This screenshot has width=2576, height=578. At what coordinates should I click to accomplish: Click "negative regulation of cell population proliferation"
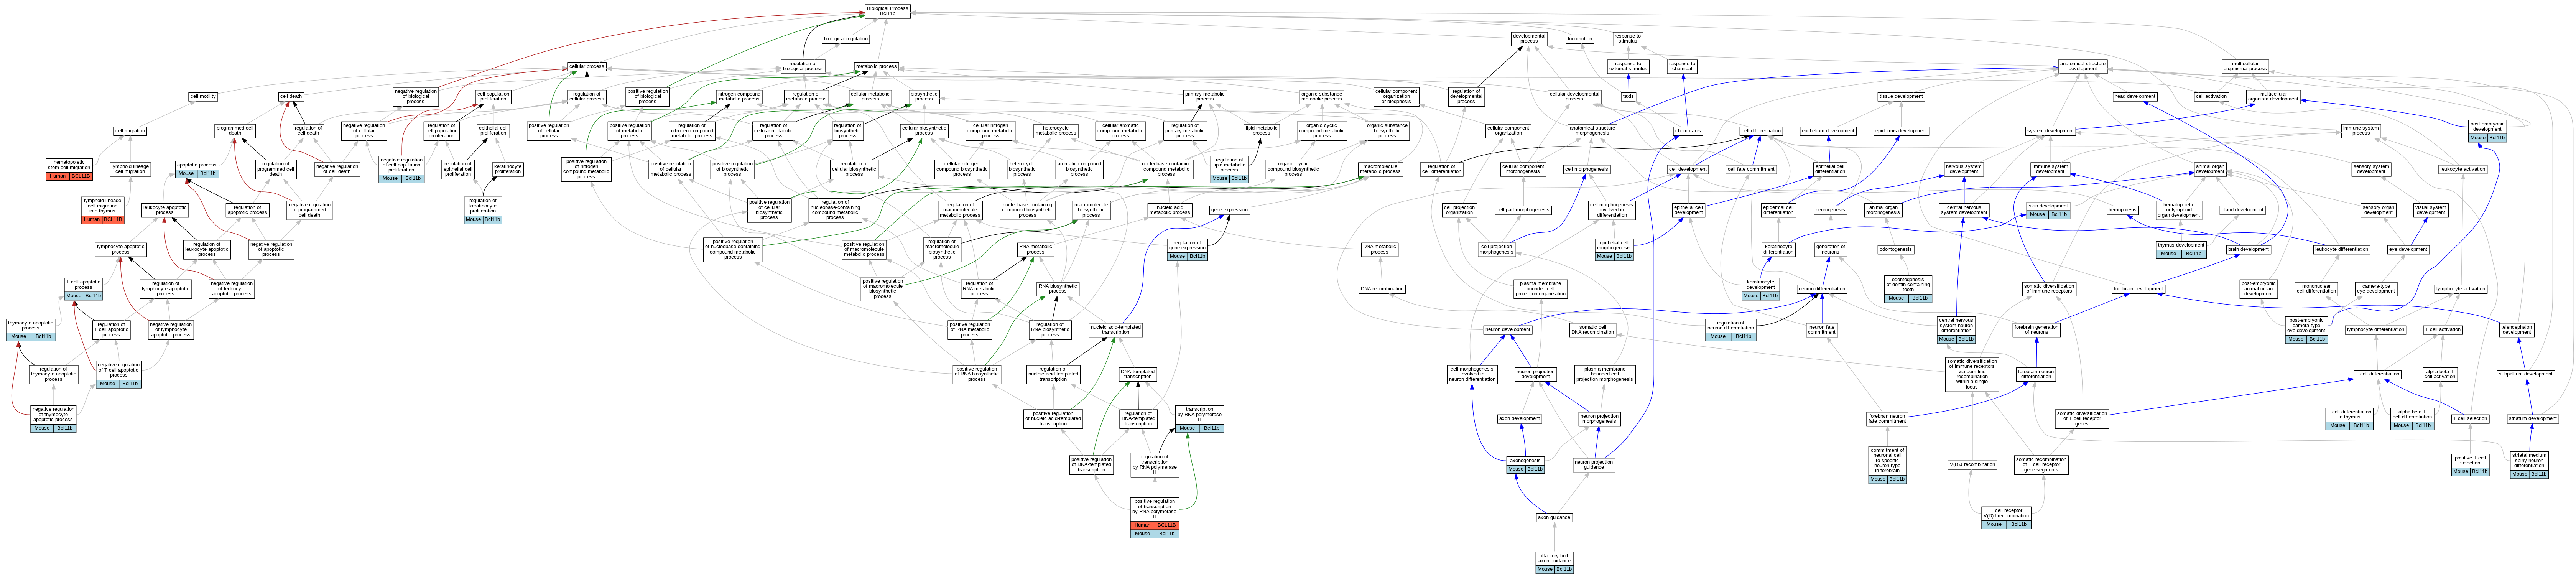point(401,169)
